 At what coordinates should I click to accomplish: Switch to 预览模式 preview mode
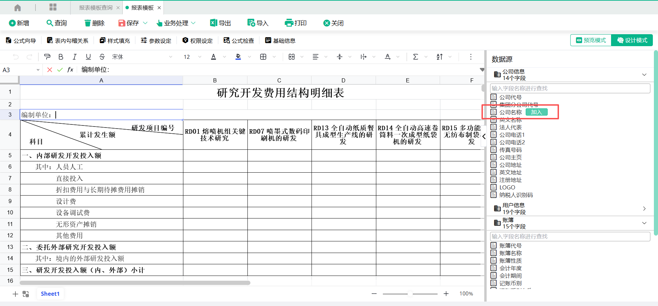[591, 40]
